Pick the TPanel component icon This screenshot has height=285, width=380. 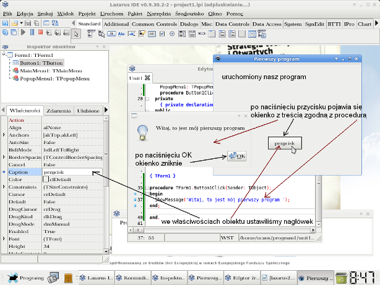click(x=242, y=34)
